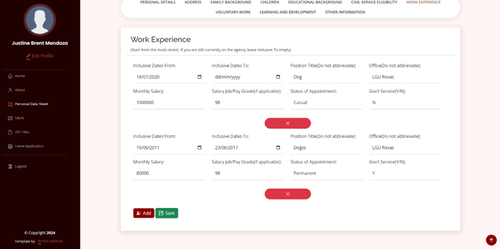Click the Home icon in sidebar

pyautogui.click(x=10, y=76)
